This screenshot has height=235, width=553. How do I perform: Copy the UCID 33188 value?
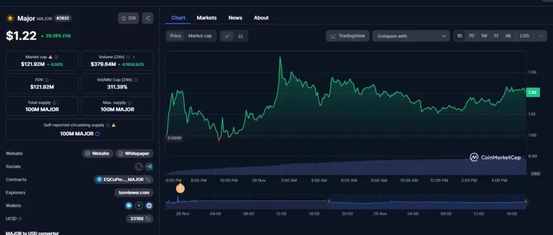tap(148, 218)
